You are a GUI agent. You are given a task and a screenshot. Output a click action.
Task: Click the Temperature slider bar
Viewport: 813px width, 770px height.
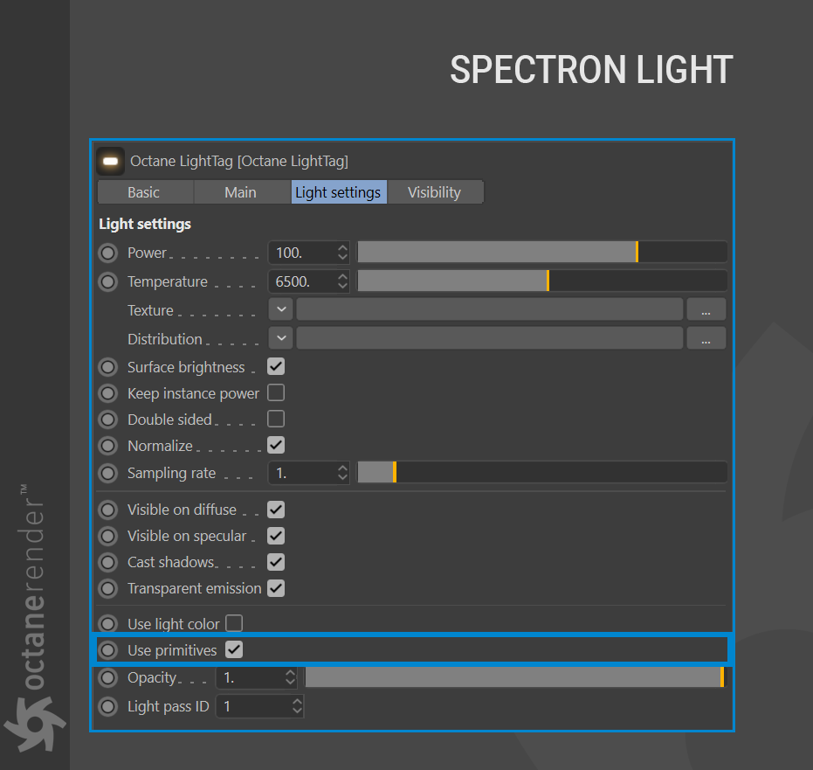click(542, 281)
